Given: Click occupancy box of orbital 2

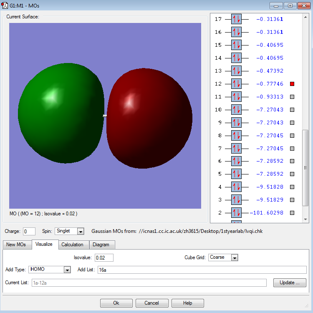Looking at the screenshot, I should pos(236,213).
